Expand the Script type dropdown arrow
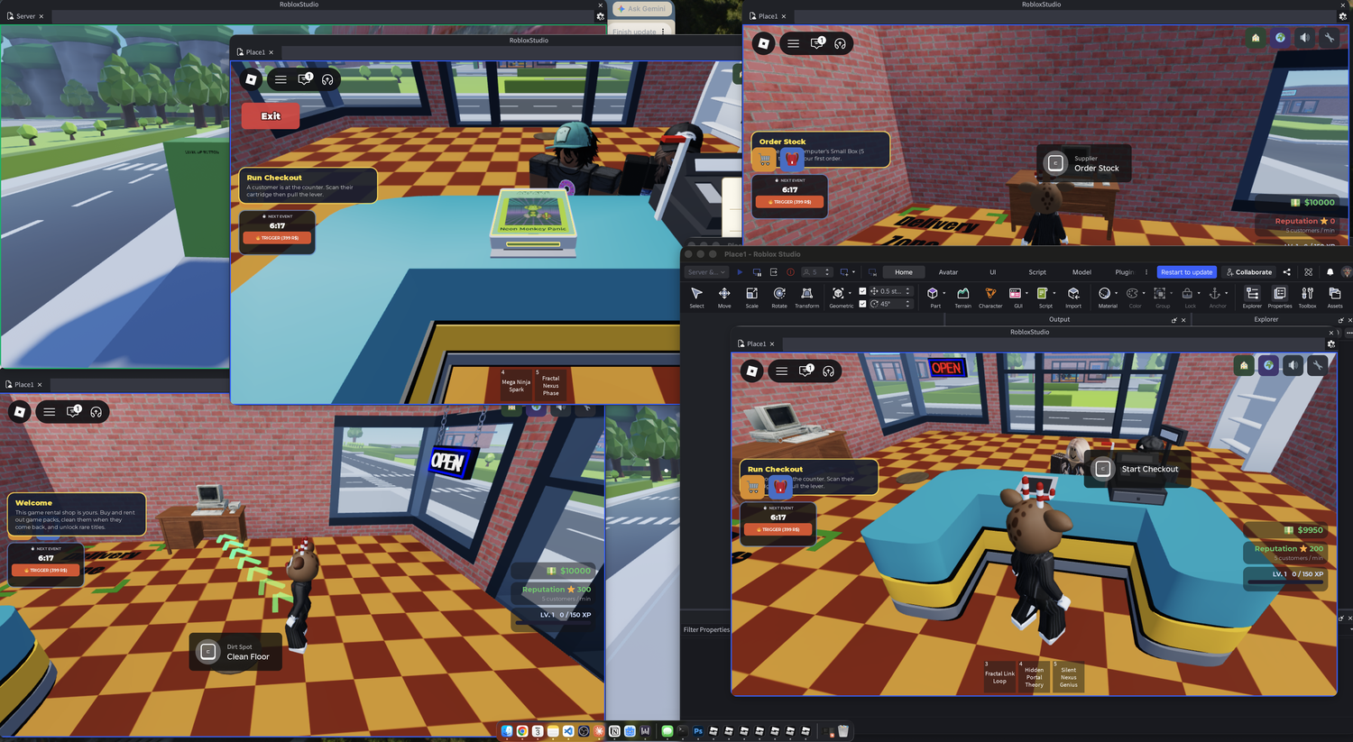This screenshot has width=1353, height=742. [1054, 293]
